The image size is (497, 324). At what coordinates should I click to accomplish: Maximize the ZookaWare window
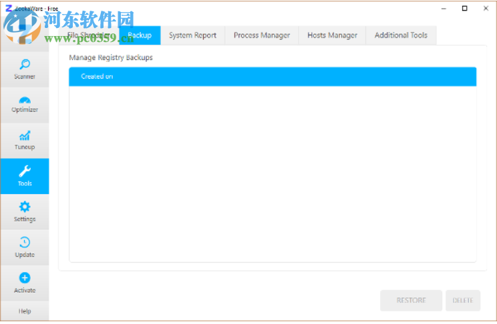click(465, 9)
